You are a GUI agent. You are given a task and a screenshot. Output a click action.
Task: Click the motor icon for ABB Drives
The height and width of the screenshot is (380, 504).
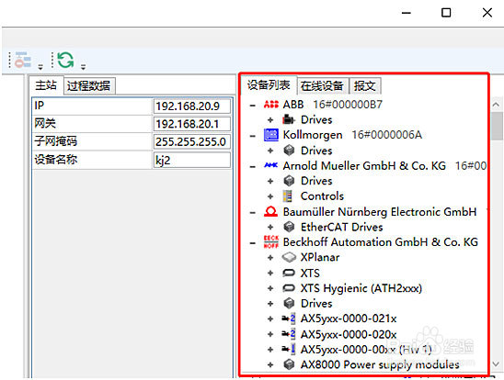(288, 120)
